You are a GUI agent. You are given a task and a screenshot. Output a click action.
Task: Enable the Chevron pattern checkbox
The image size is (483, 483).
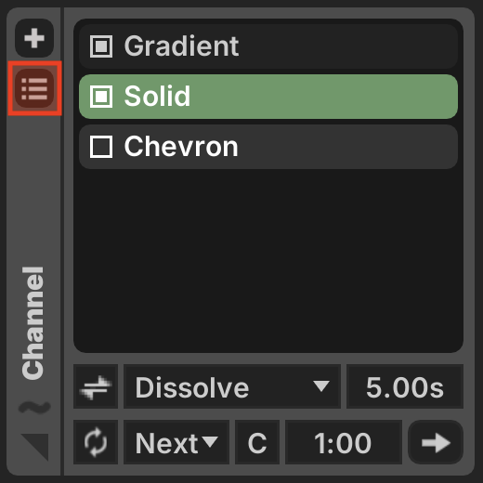[101, 147]
